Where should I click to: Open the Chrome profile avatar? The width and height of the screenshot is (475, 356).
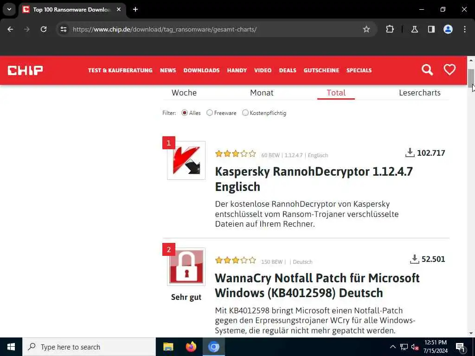pyautogui.click(x=448, y=29)
